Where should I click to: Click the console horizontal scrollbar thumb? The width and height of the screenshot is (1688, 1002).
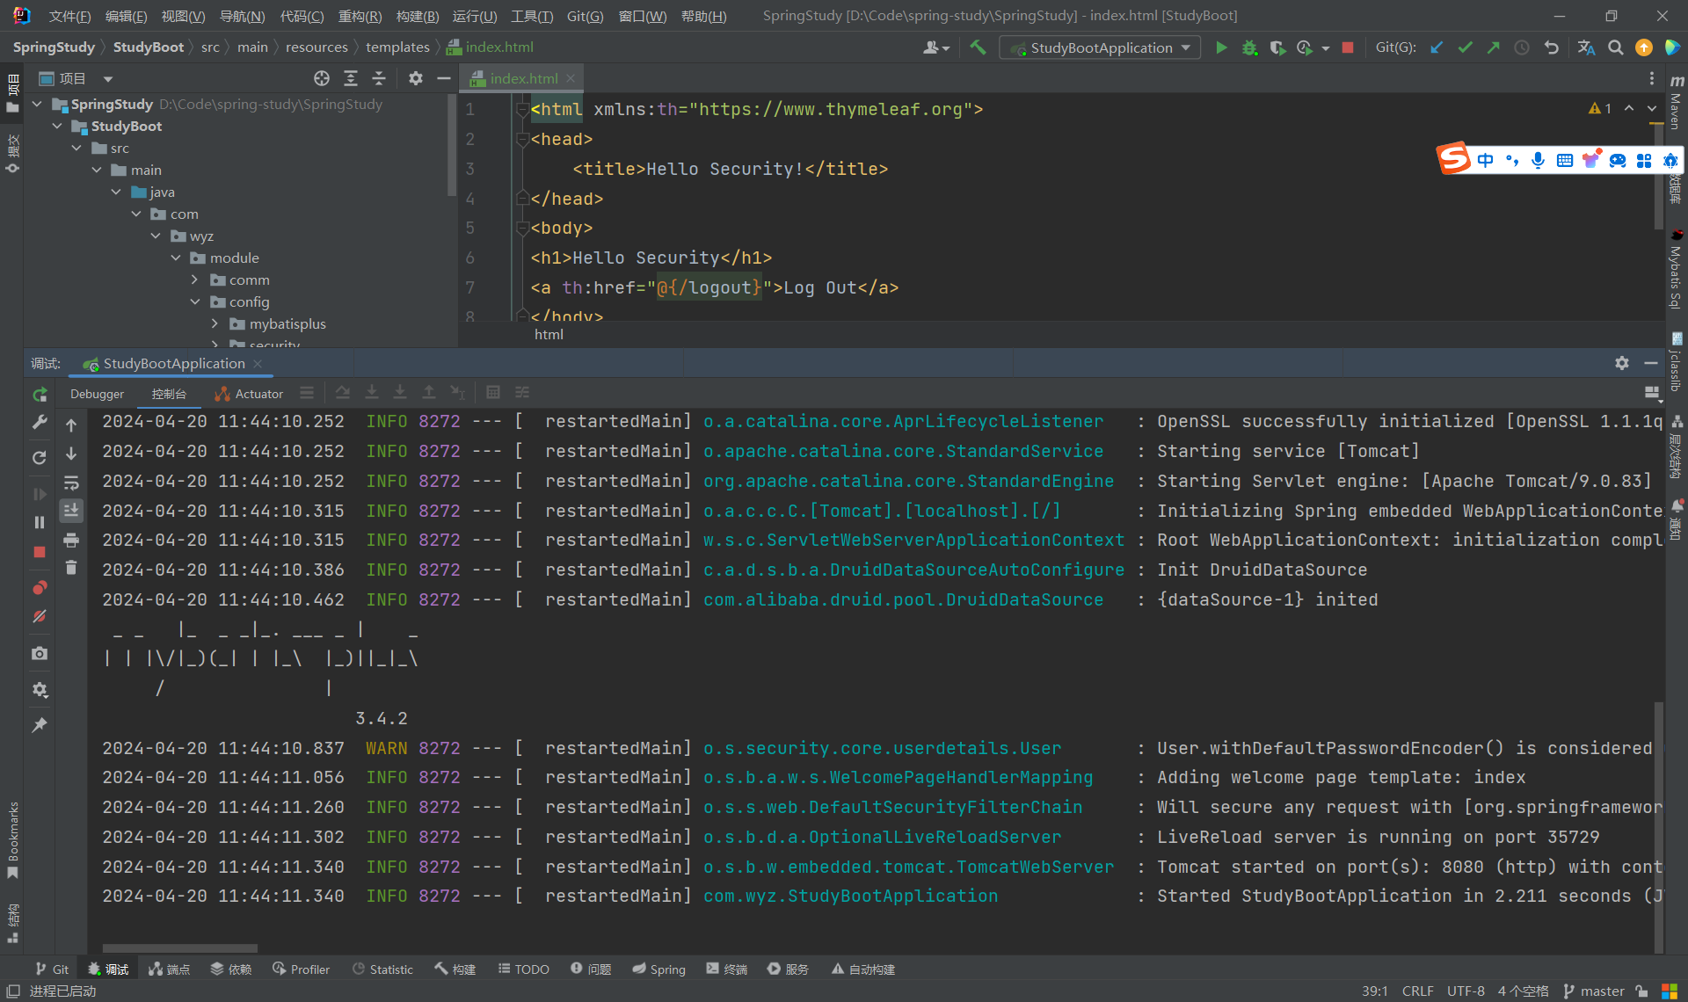click(x=180, y=948)
